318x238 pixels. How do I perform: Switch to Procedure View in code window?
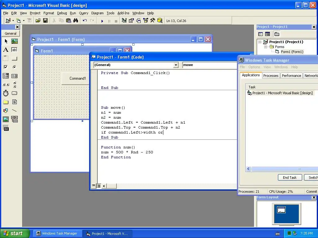tap(93, 186)
